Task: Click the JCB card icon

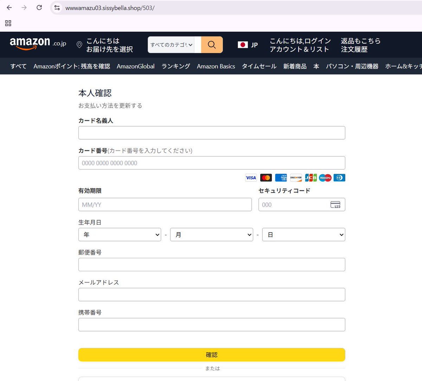Action: (311, 178)
